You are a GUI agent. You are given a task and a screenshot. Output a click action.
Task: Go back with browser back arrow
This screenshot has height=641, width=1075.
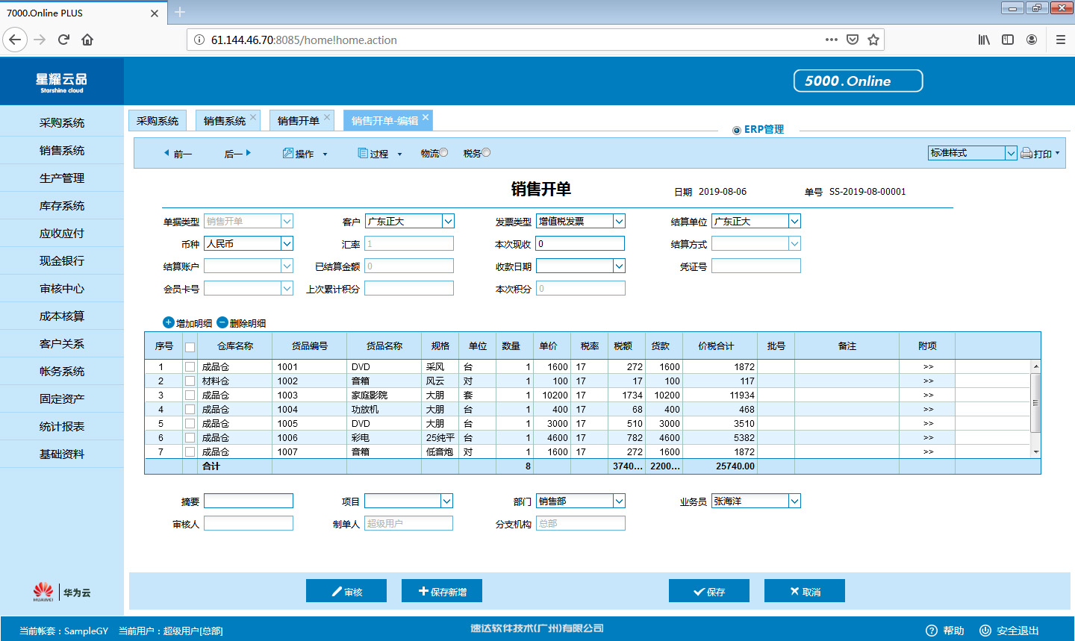(15, 40)
